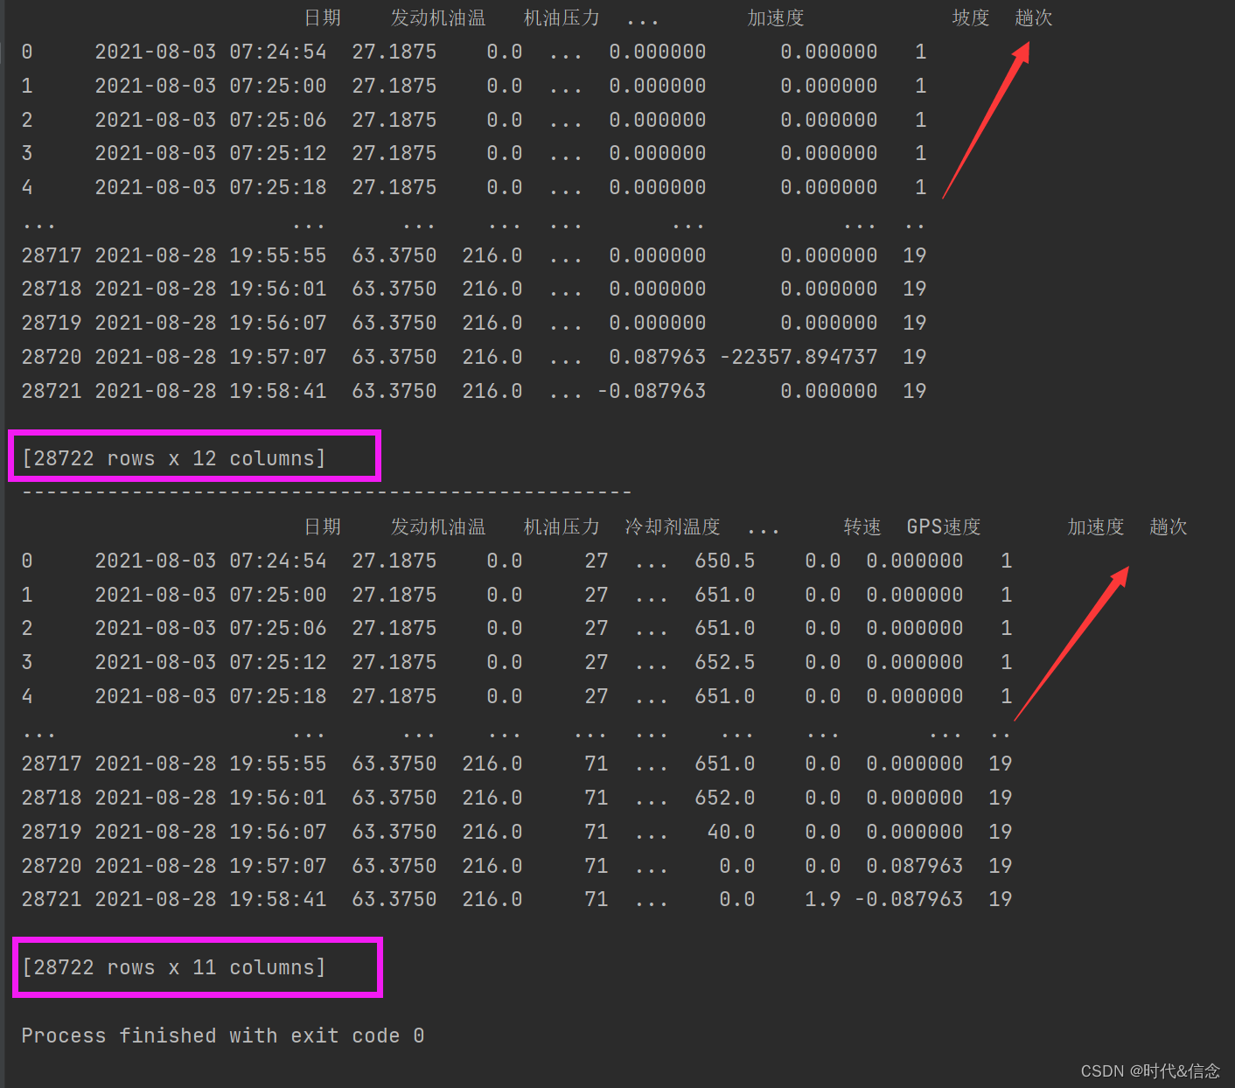Click "Process finished with exit code 0" line
The height and width of the screenshot is (1088, 1235).
coord(223,1036)
